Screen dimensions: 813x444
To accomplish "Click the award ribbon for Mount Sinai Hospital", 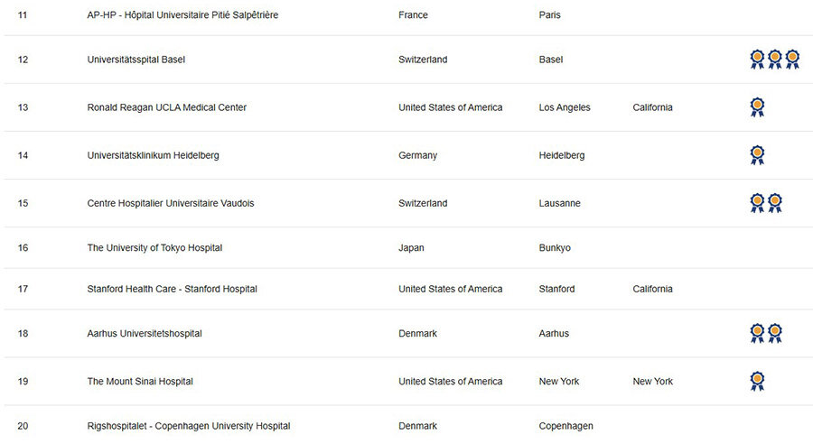I will (758, 382).
